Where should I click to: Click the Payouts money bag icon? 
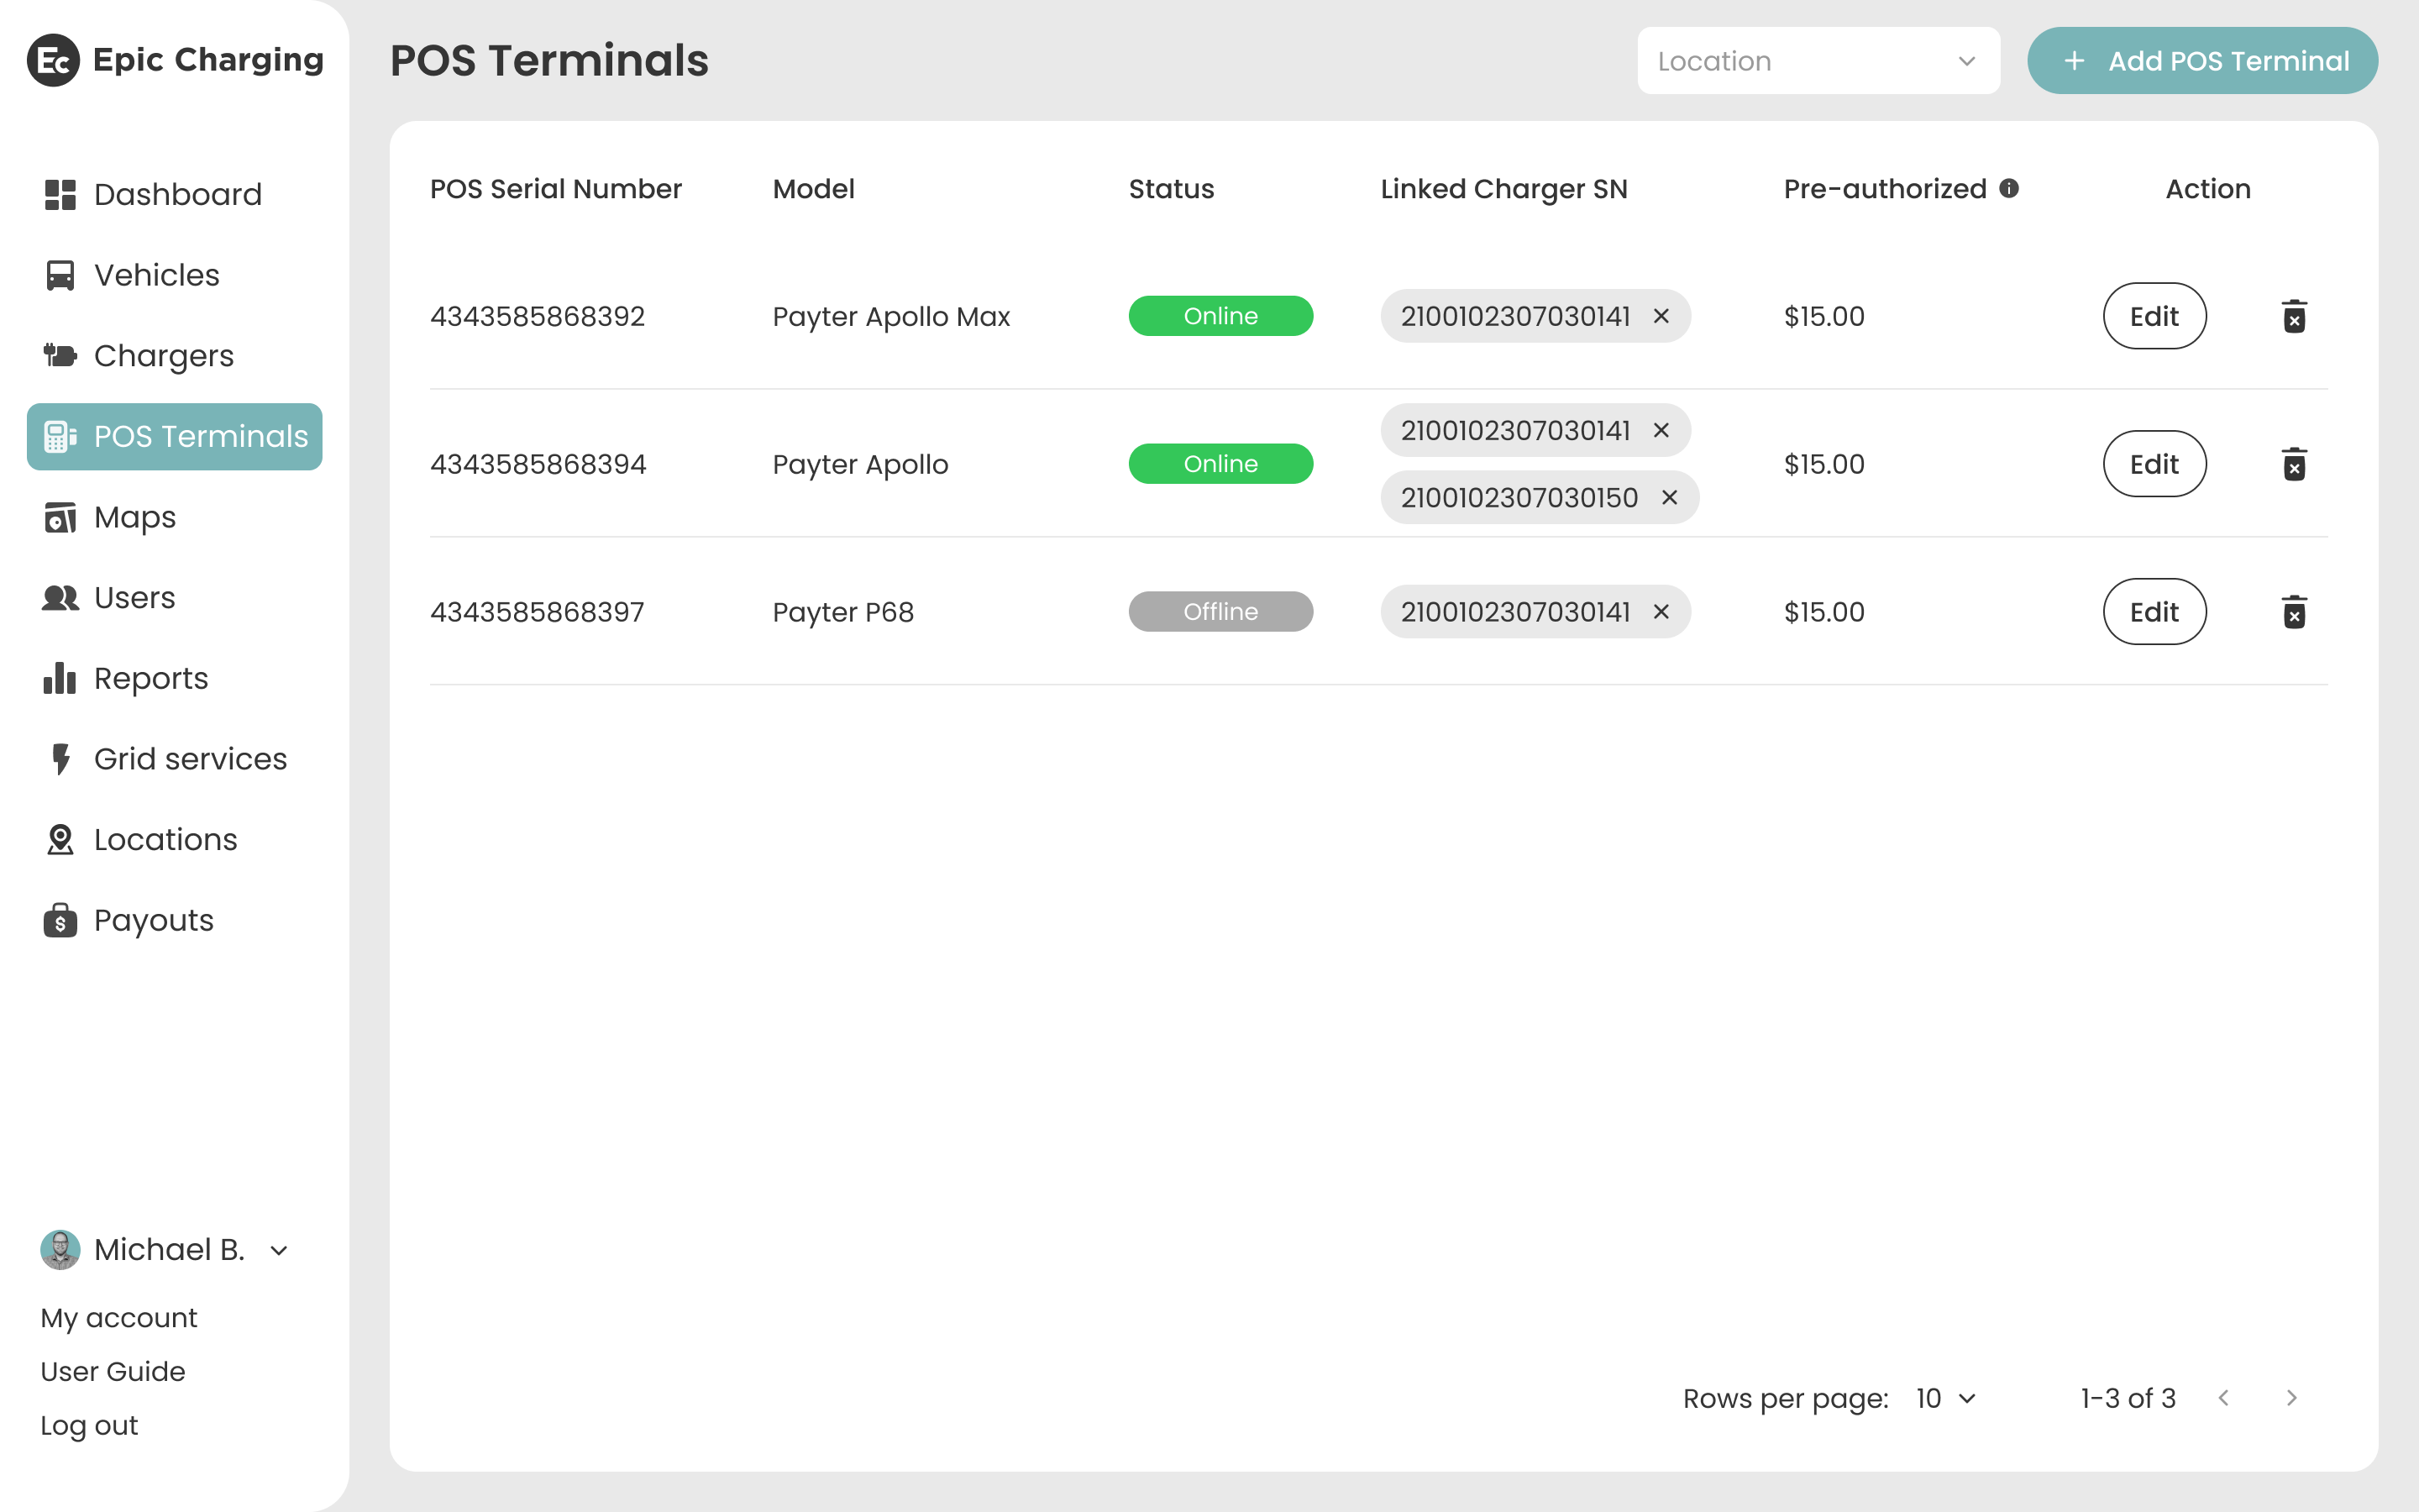click(x=60, y=920)
